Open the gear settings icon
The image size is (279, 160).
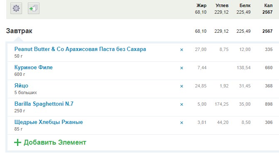tap(16, 8)
